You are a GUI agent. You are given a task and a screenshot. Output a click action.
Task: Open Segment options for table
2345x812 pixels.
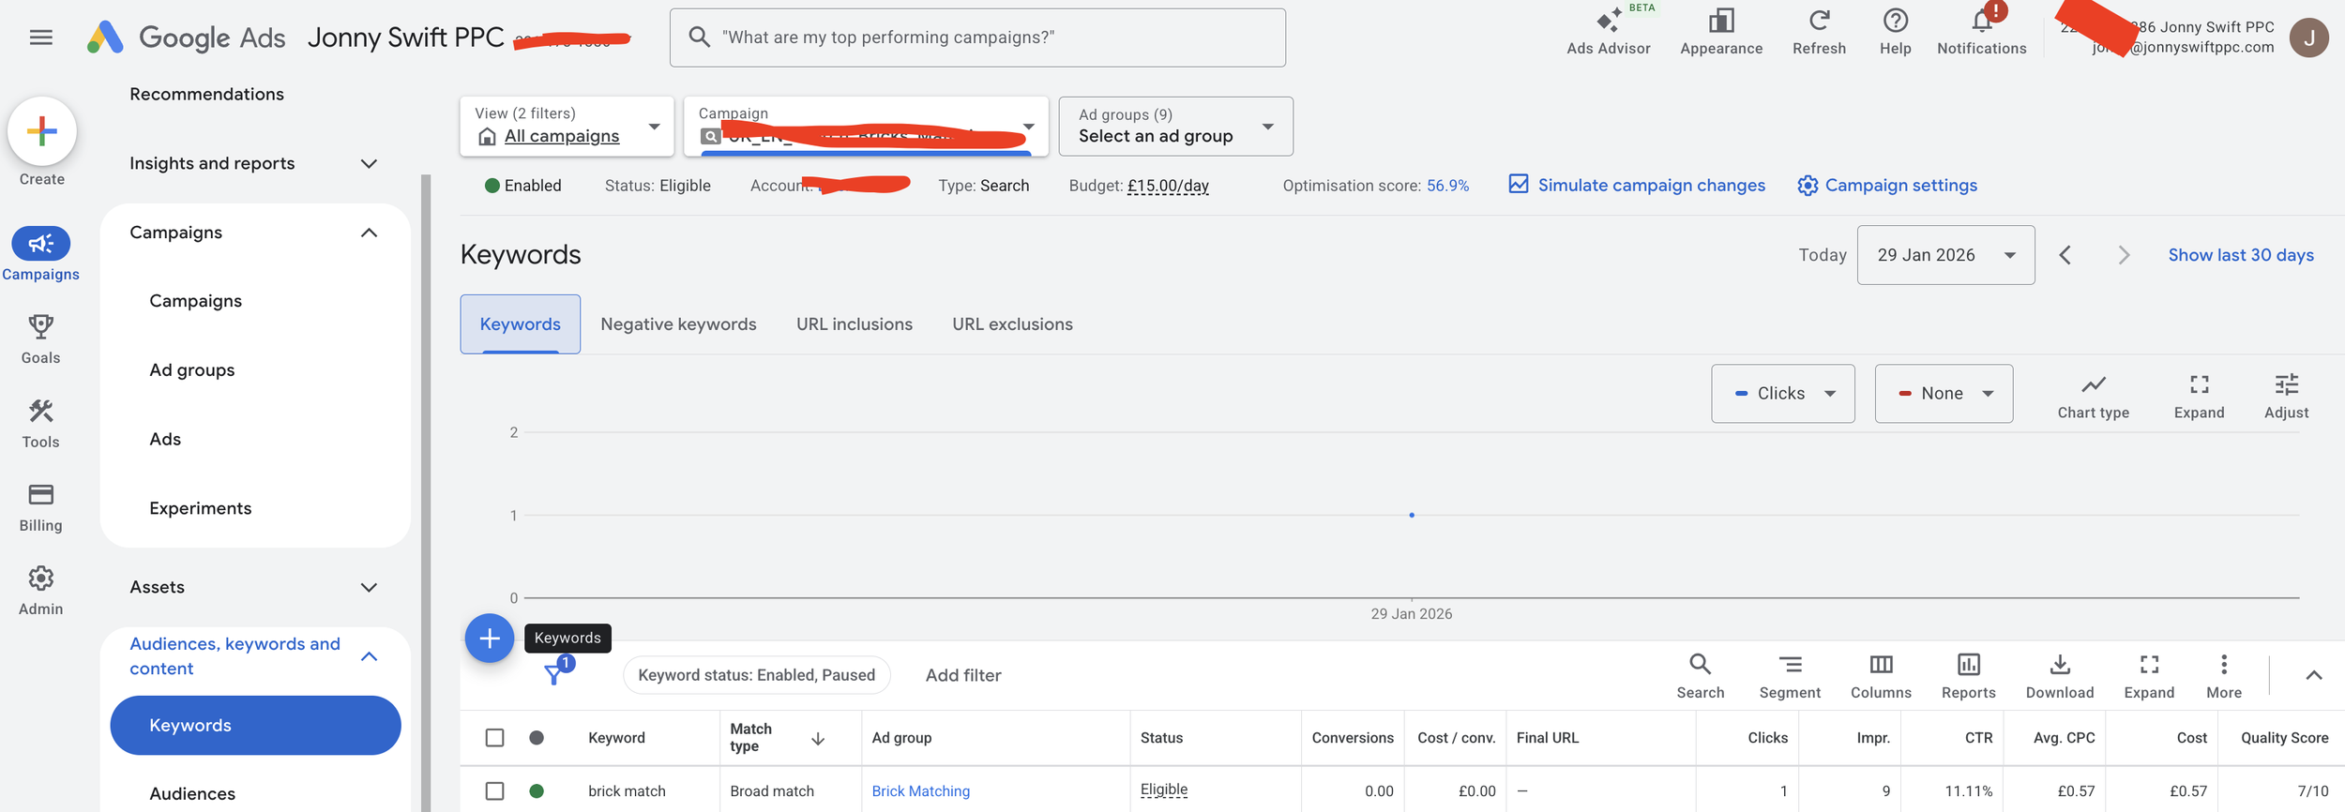(1789, 676)
